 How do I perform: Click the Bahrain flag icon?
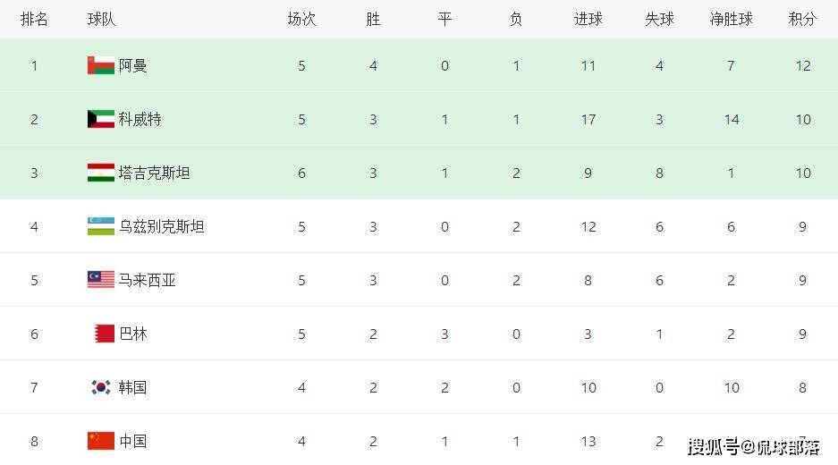(x=105, y=334)
